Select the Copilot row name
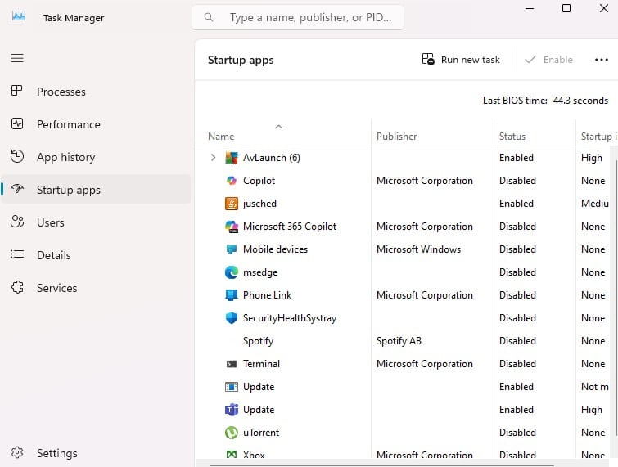Image resolution: width=618 pixels, height=467 pixels. [x=259, y=181]
